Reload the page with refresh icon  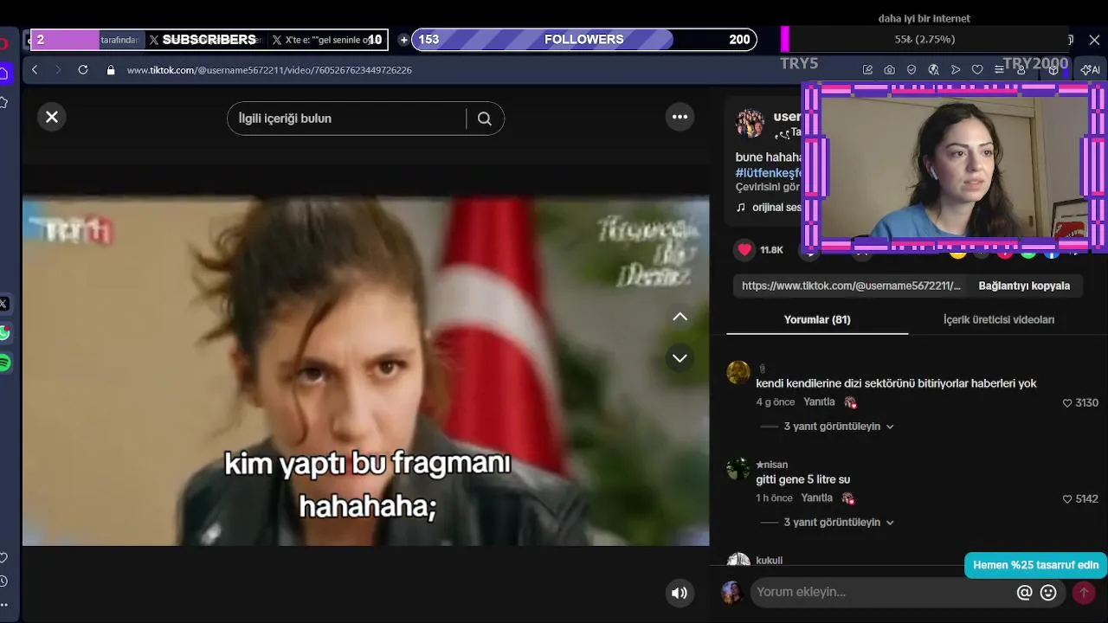tap(83, 70)
